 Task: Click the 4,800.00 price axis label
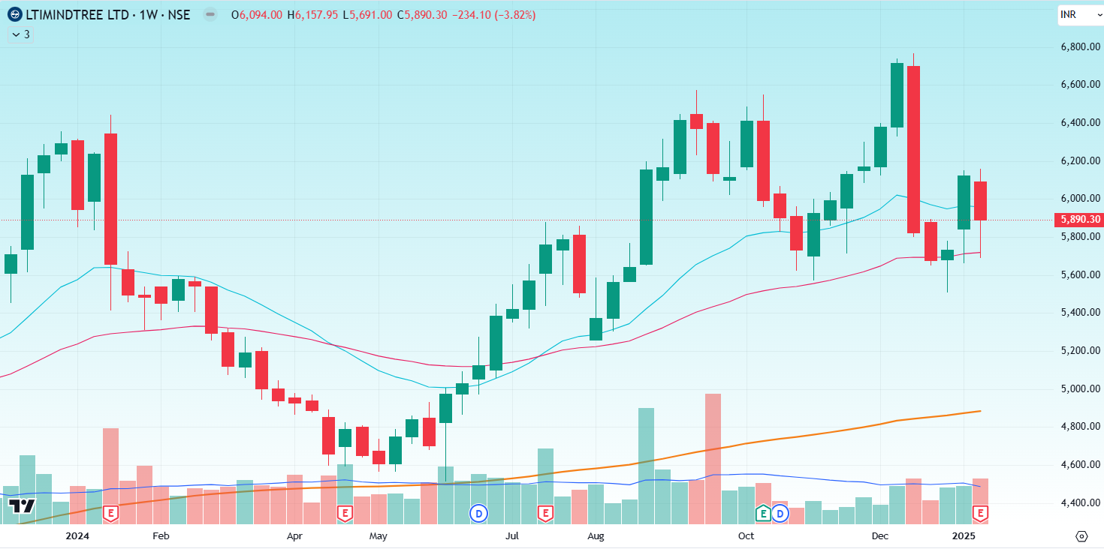(x=1079, y=426)
